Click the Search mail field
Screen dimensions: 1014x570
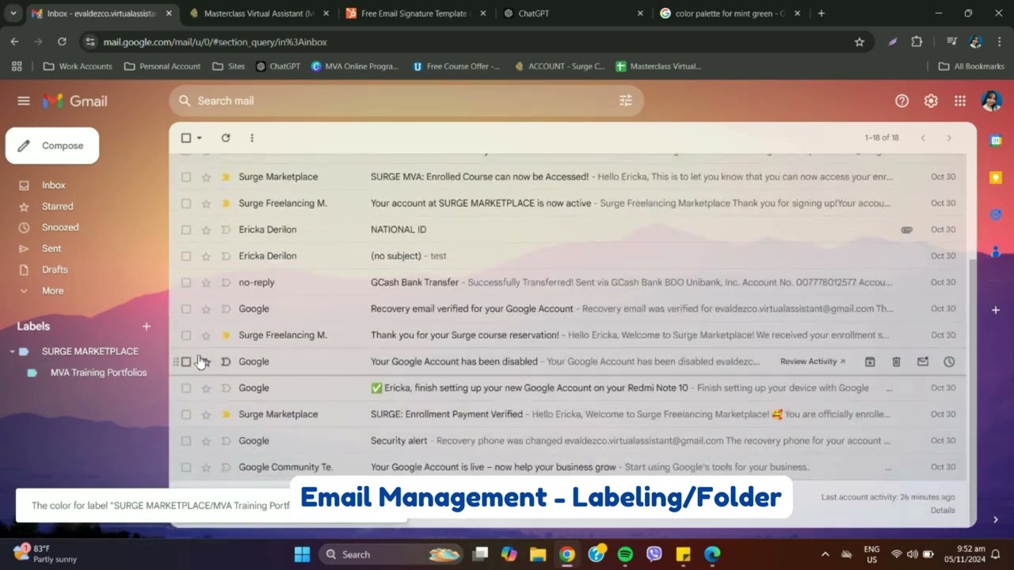(406, 101)
